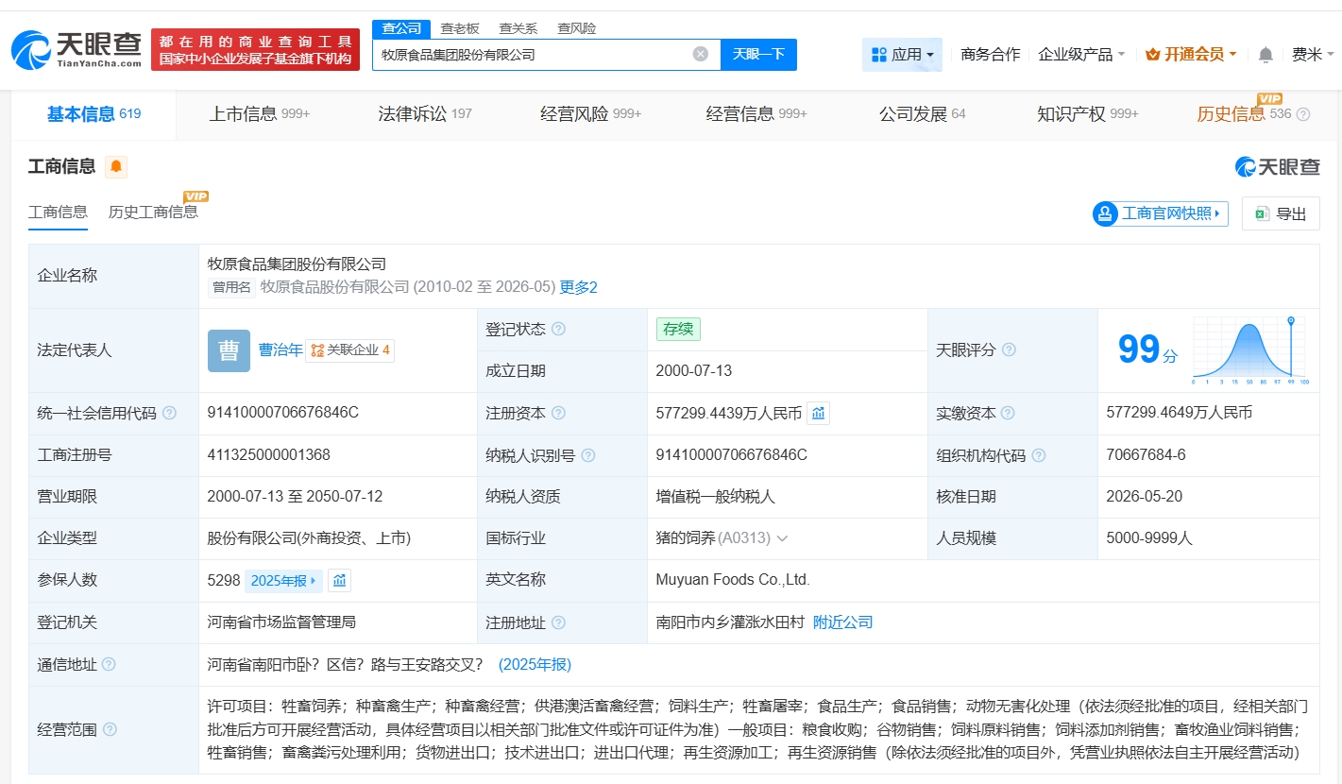Image resolution: width=1342 pixels, height=784 pixels.
Task: Switch to 经营信息 tab
Action: pos(756,114)
